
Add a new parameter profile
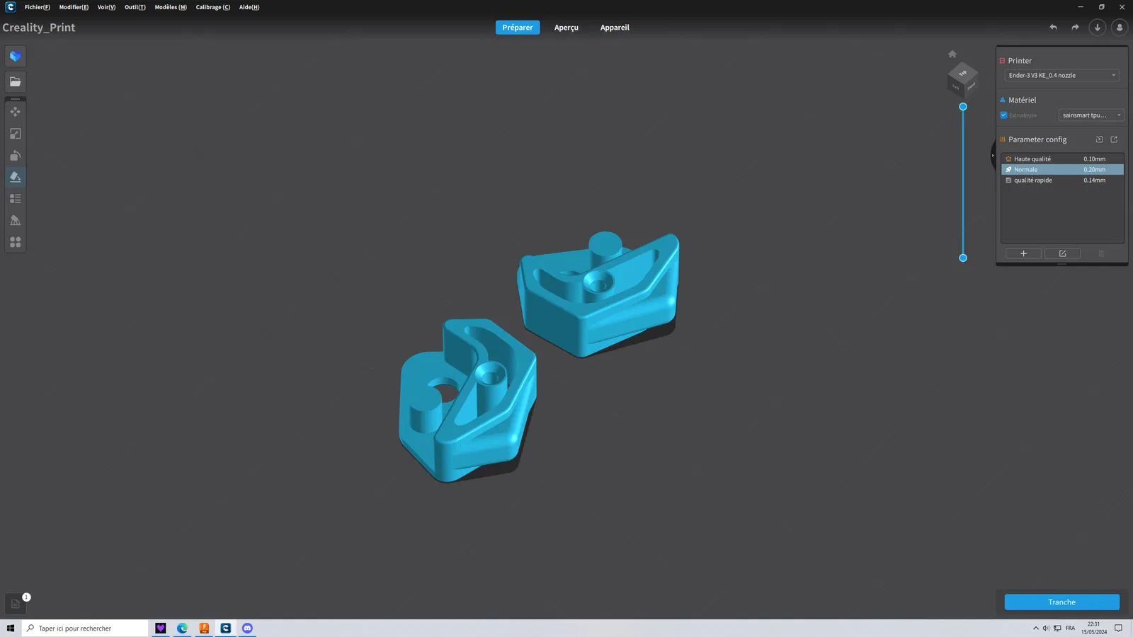[x=1023, y=253]
